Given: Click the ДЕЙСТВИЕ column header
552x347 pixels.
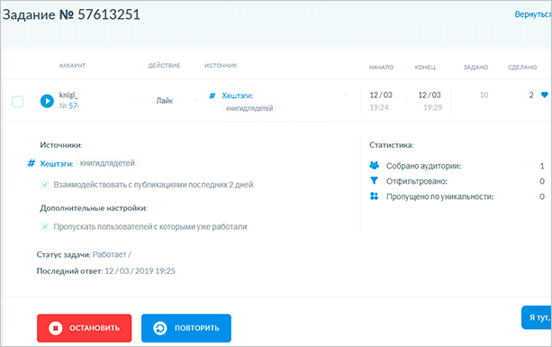Looking at the screenshot, I should coord(164,66).
